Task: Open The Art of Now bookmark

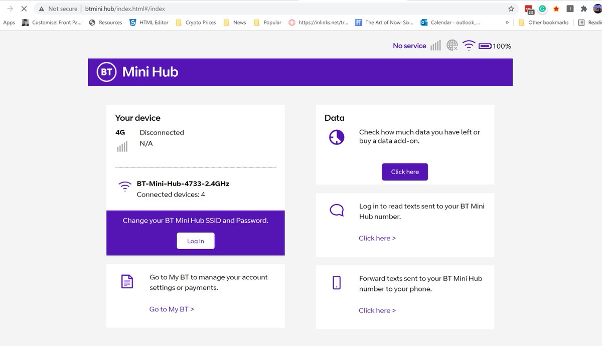Action: tap(384, 23)
